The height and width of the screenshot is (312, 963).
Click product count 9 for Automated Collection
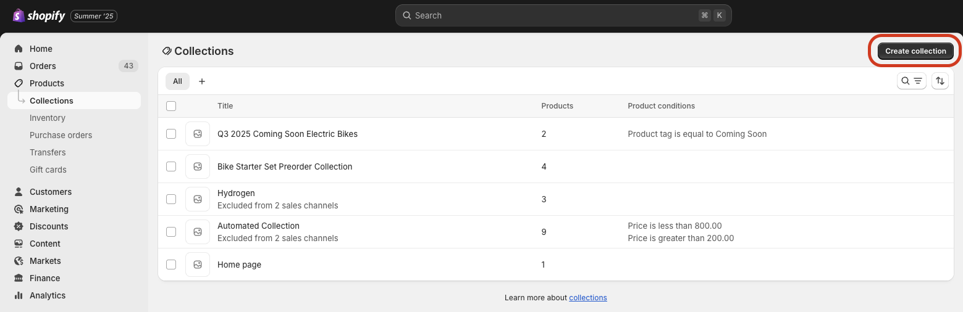(544, 232)
